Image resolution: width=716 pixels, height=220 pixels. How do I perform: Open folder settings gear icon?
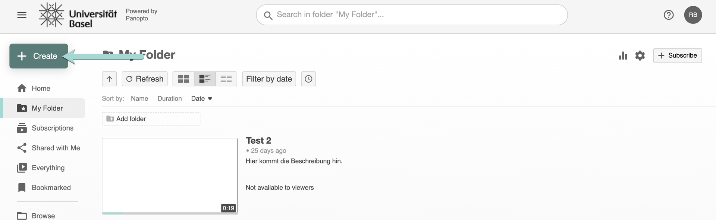pos(640,56)
